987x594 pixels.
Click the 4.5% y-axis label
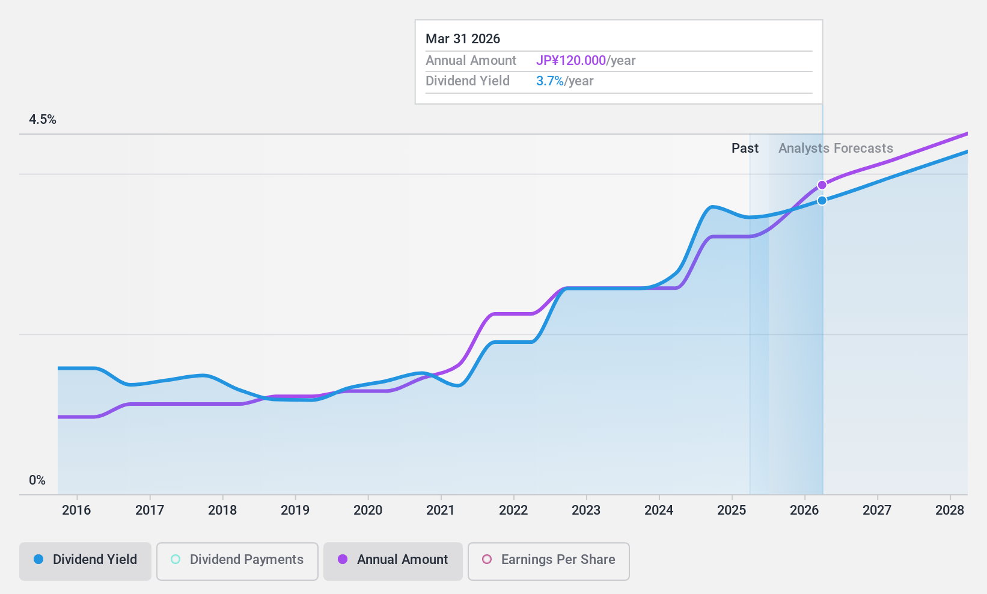click(x=43, y=120)
